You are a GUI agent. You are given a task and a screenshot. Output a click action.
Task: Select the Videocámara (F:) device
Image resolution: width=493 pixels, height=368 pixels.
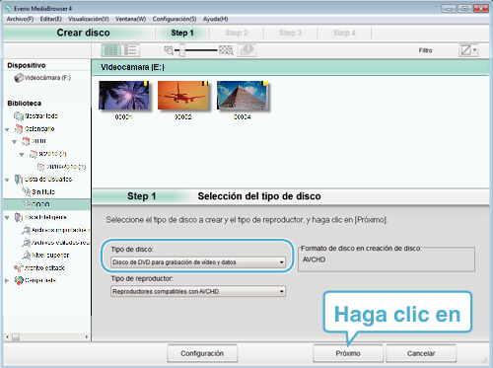(42, 78)
